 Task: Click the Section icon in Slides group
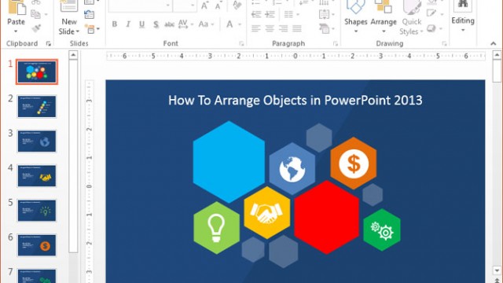coord(90,29)
